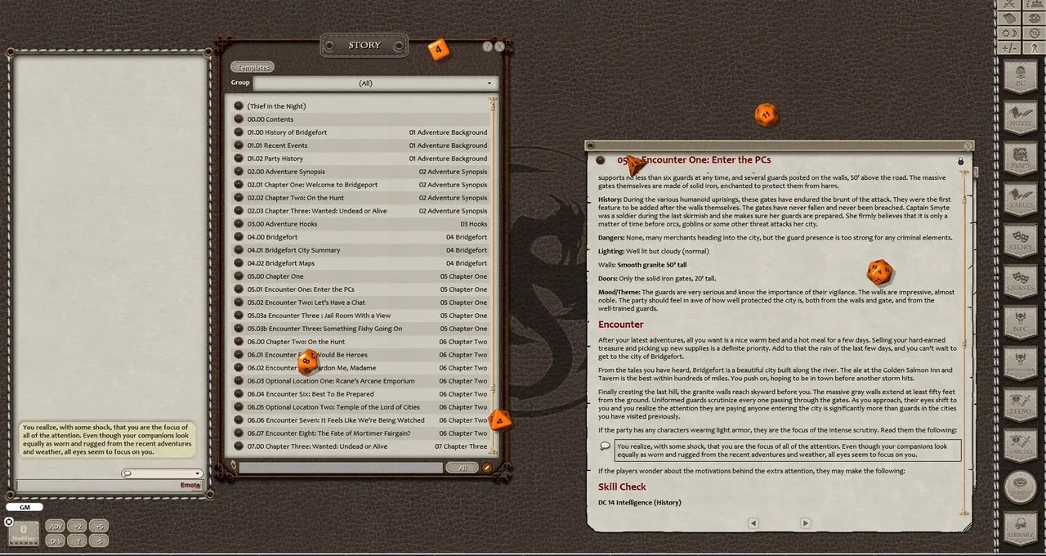This screenshot has height=556, width=1046.
Task: Click the Encounter One window scrollbar
Action: [x=964, y=343]
